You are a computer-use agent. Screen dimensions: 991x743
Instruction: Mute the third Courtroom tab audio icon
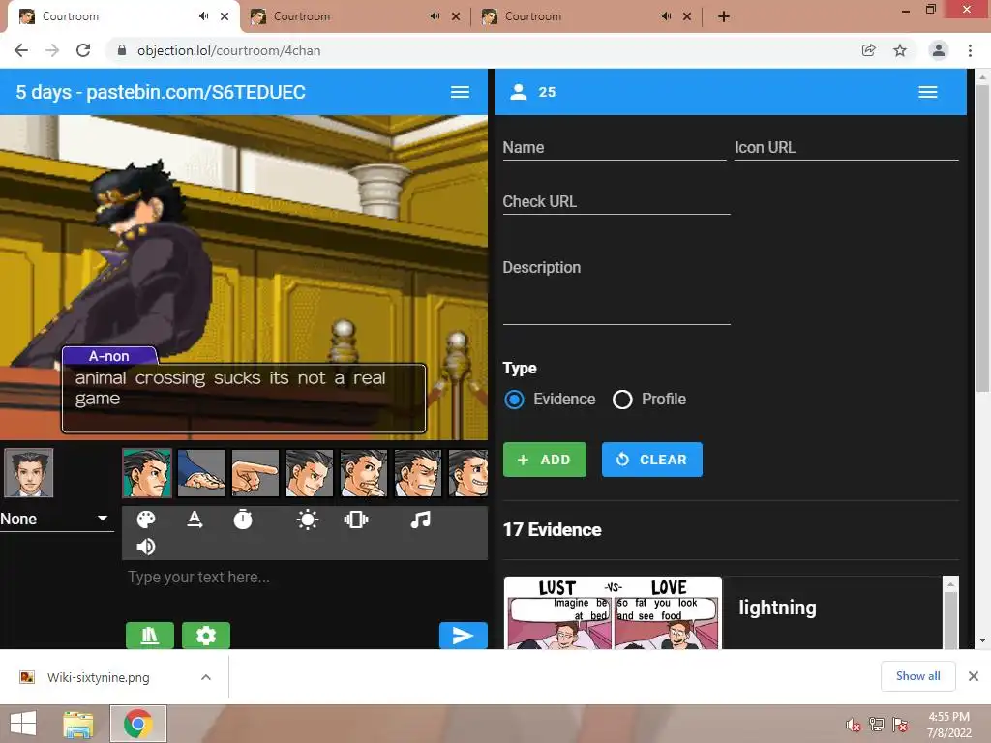coord(666,16)
